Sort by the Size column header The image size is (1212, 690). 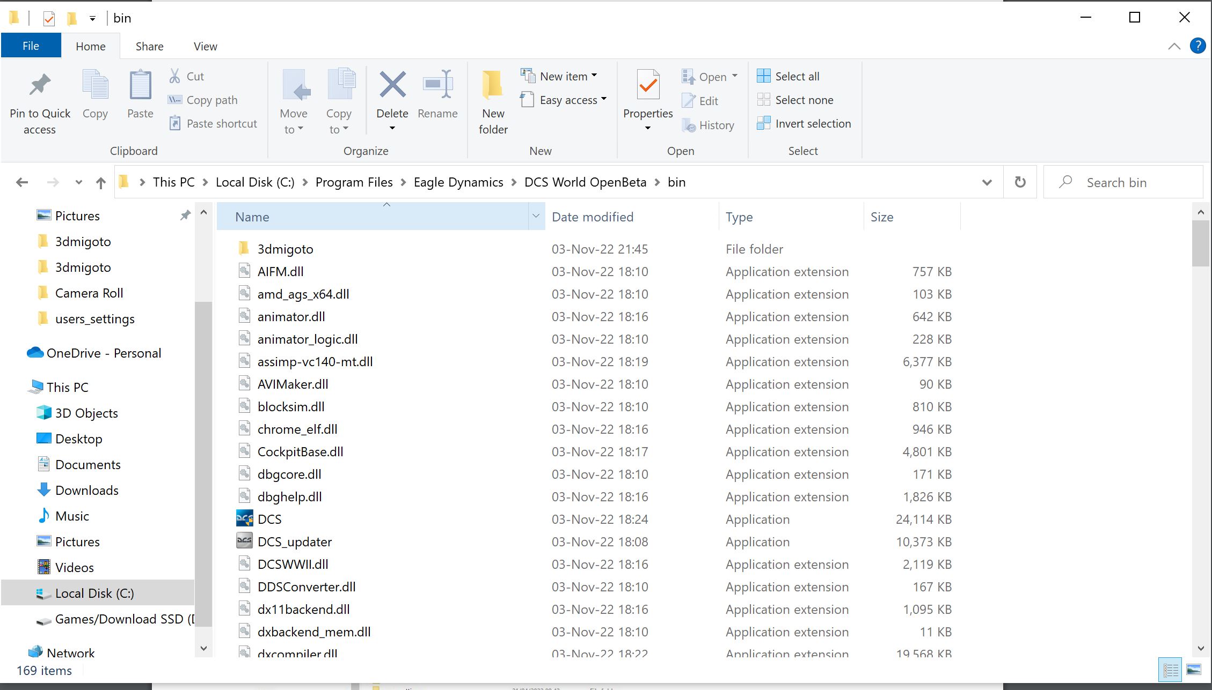912,217
